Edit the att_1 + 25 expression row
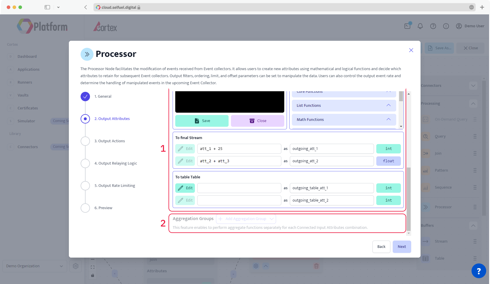The height and width of the screenshot is (284, 490). coord(185,149)
